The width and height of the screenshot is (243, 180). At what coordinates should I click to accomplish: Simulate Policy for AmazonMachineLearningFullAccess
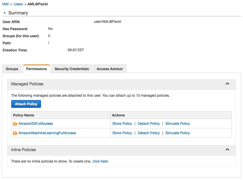tap(177, 133)
